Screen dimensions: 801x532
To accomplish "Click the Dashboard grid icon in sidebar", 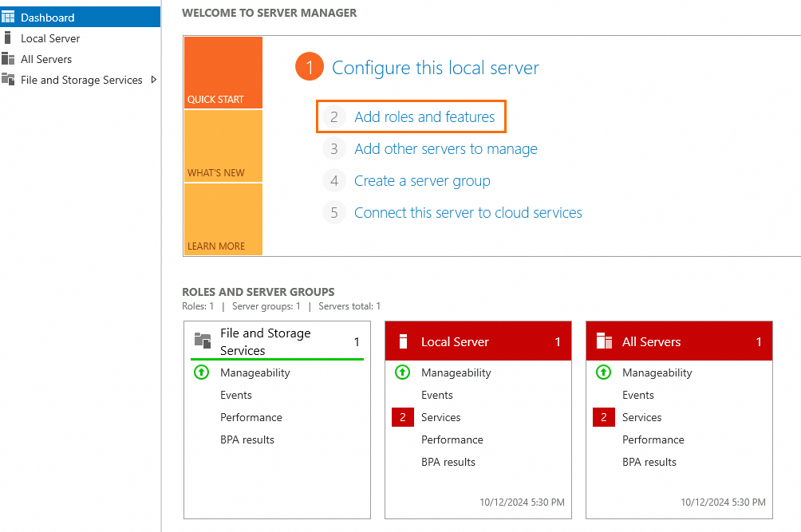I will [9, 18].
